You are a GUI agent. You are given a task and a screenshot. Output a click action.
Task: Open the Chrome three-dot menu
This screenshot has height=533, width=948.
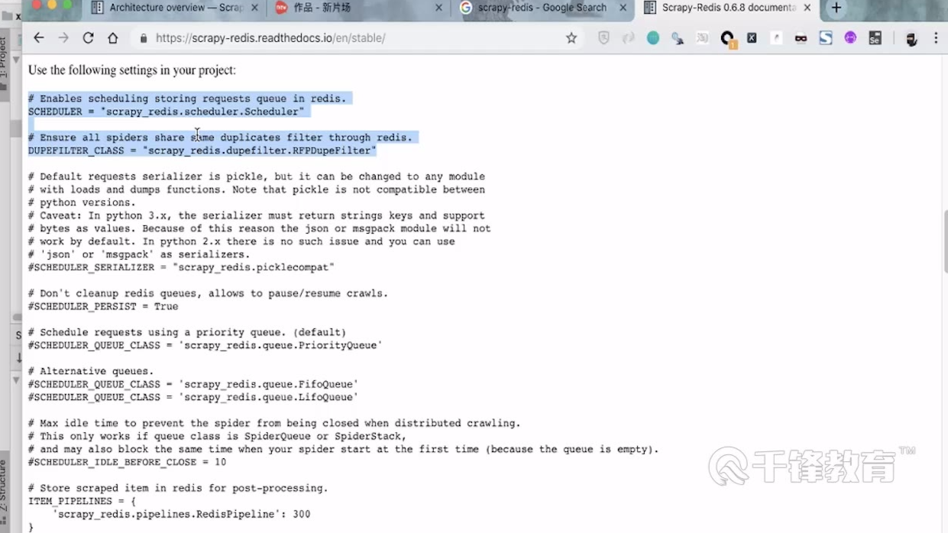tap(936, 38)
